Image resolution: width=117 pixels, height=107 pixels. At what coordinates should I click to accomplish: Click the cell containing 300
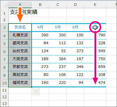pyautogui.click(x=58, y=35)
